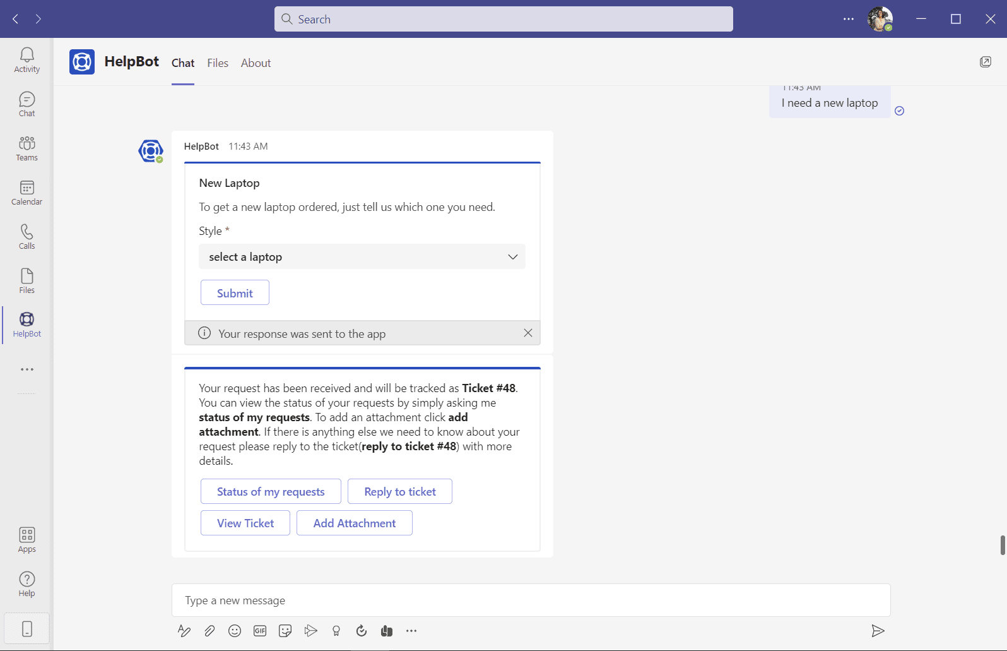
Task: Open the sticker picker
Action: [285, 631]
